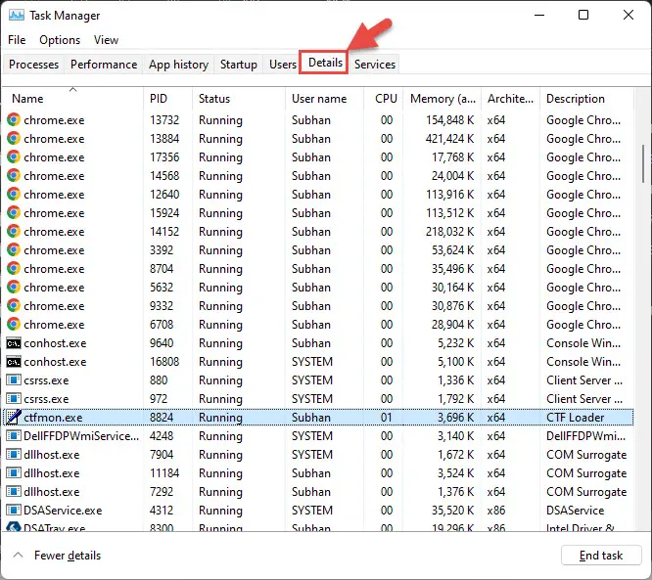Select x86 architecture of DSAService
Screen dimensions: 652x580
point(496,511)
